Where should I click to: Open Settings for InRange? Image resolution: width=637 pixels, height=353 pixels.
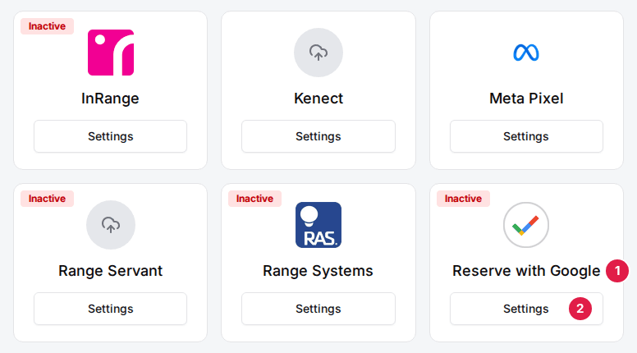[111, 136]
